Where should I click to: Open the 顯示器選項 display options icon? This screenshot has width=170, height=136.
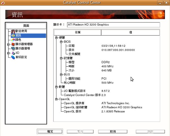click(13, 48)
